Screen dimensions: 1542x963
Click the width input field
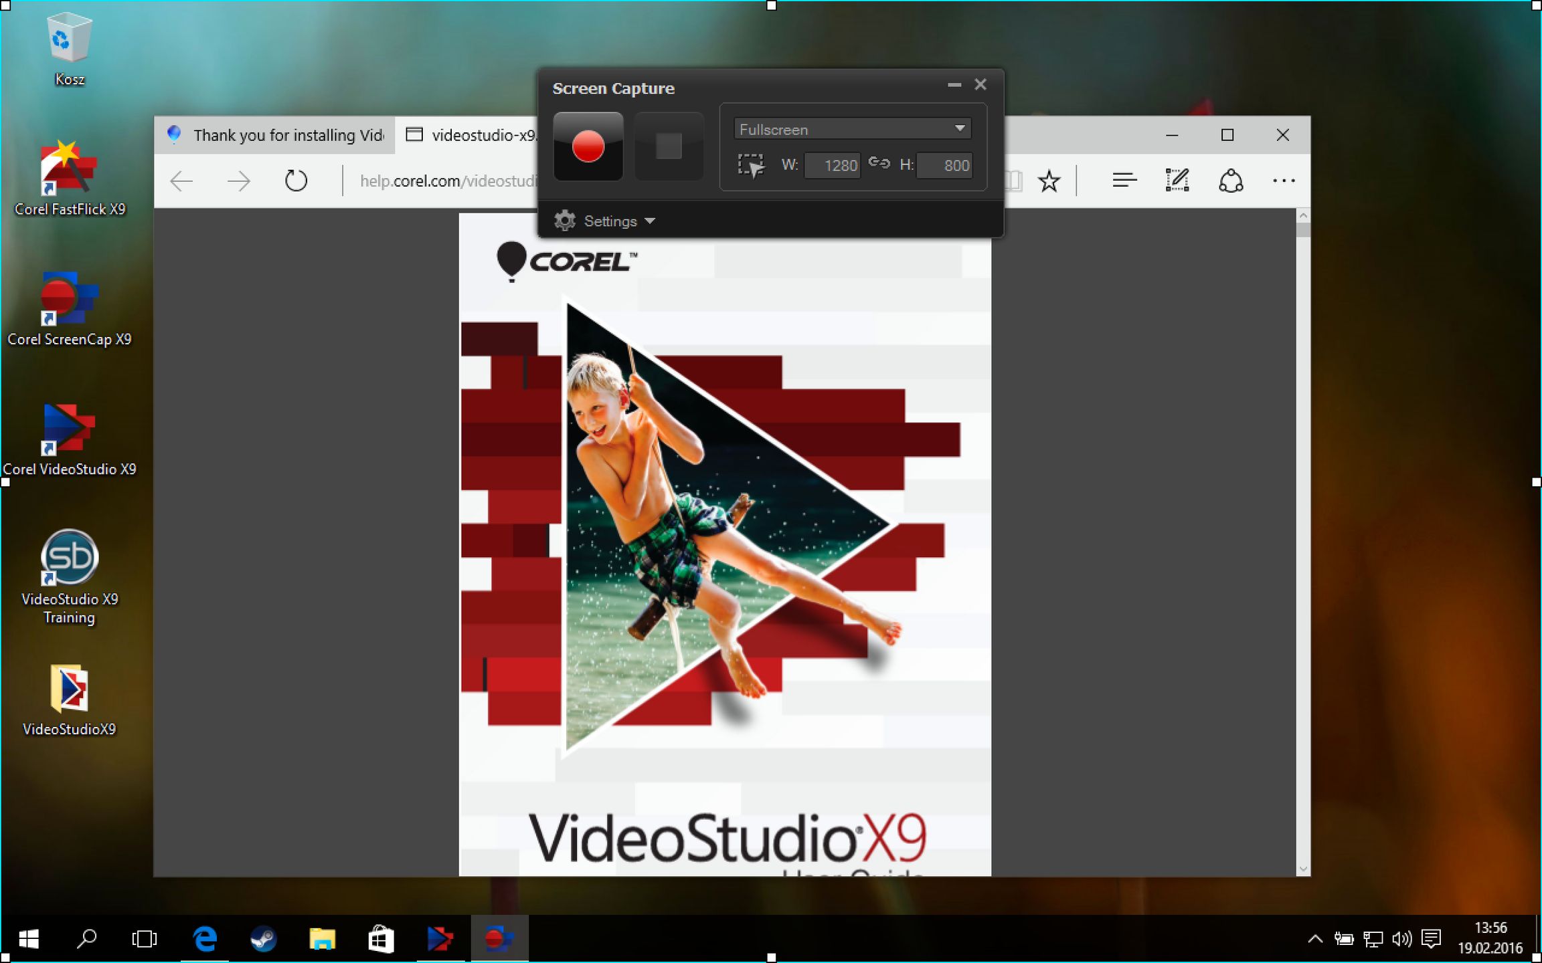(832, 165)
